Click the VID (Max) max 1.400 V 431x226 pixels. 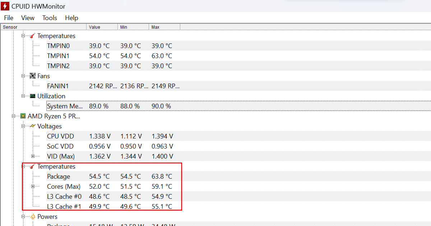162,156
